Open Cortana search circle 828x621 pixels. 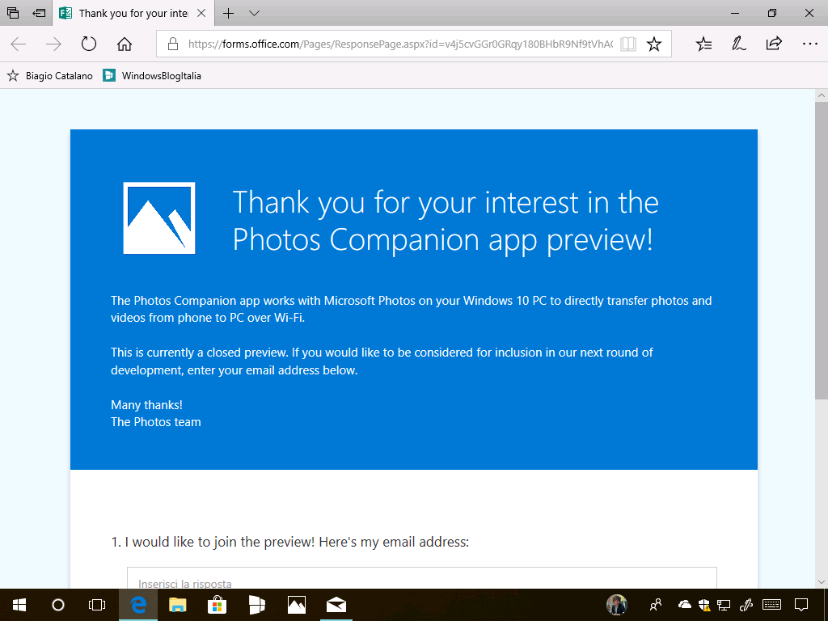(x=58, y=605)
